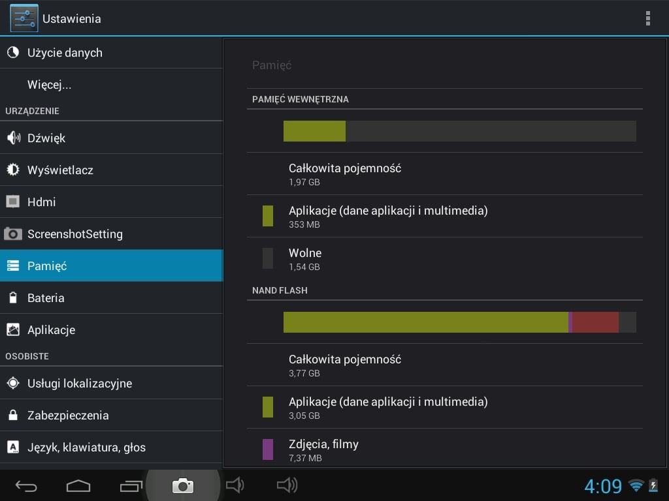Click the Hdmi monitor icon
669x501 pixels.
click(13, 202)
